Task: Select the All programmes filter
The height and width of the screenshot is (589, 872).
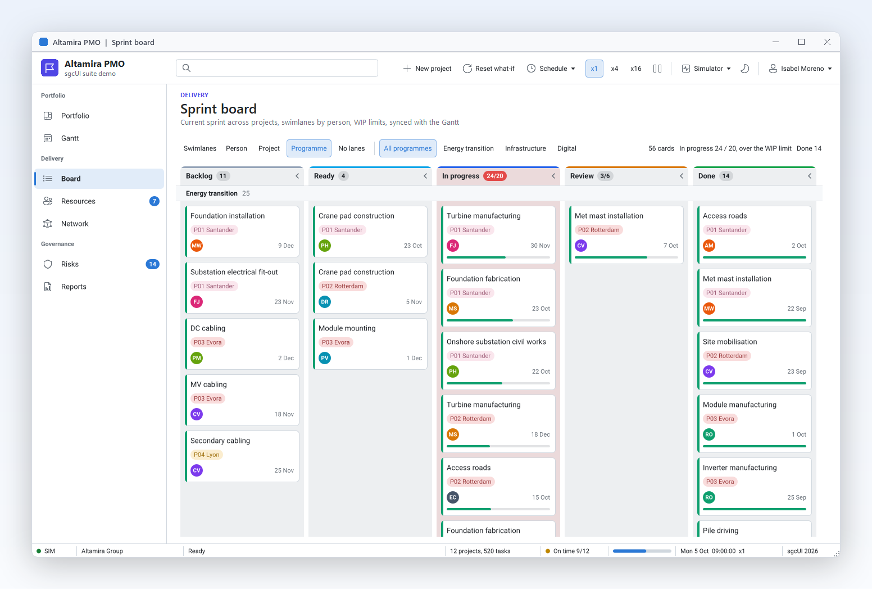Action: pyautogui.click(x=408, y=148)
